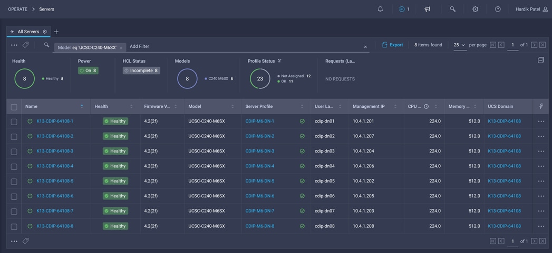Sort by the Name column arrows
This screenshot has width=552, height=253.
[x=82, y=106]
